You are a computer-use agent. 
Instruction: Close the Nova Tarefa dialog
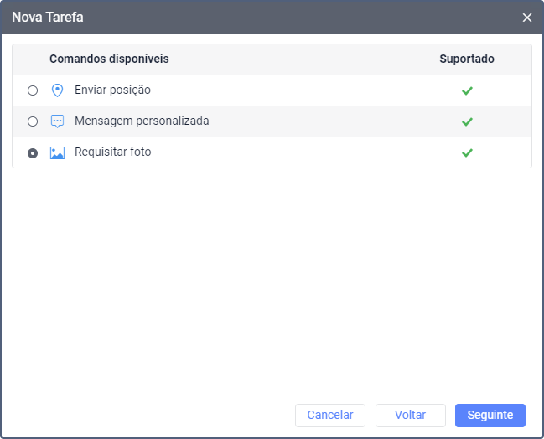[527, 18]
